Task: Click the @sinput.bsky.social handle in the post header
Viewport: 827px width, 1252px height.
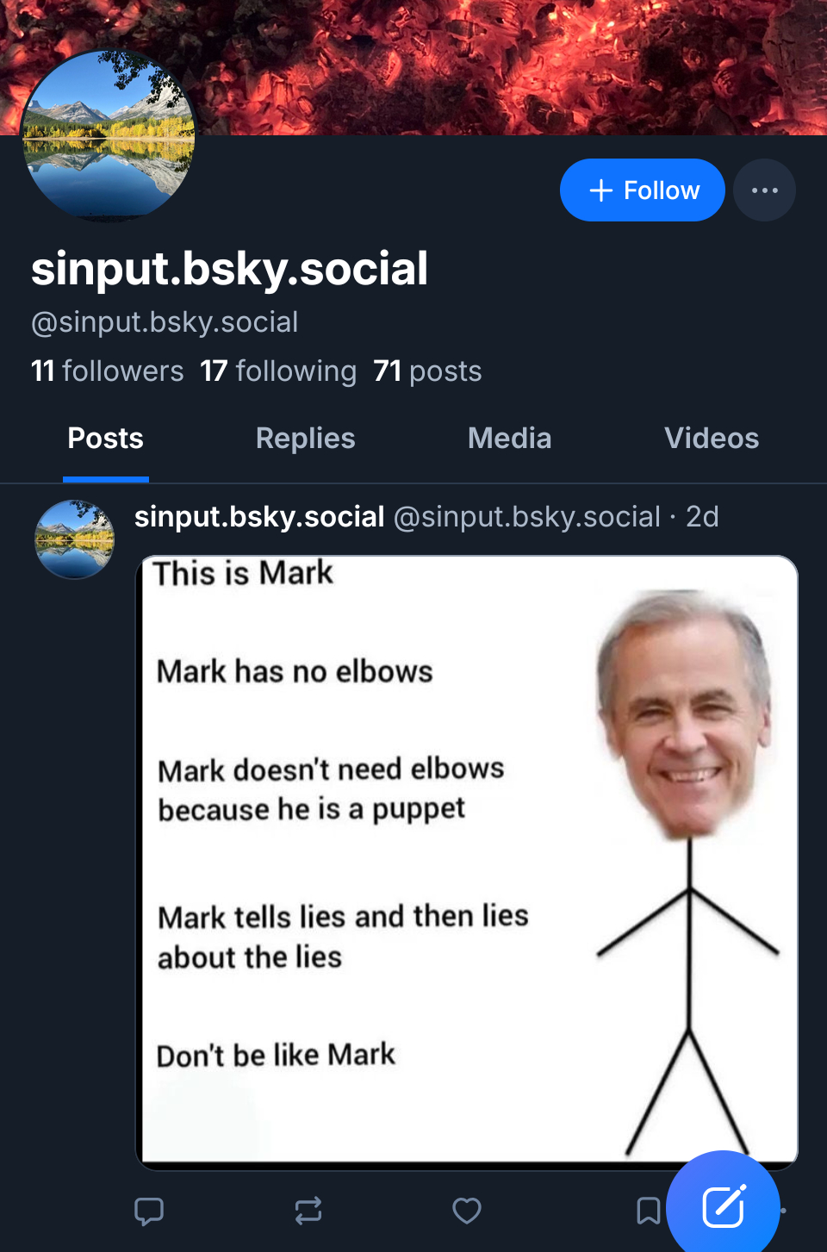Action: click(526, 517)
